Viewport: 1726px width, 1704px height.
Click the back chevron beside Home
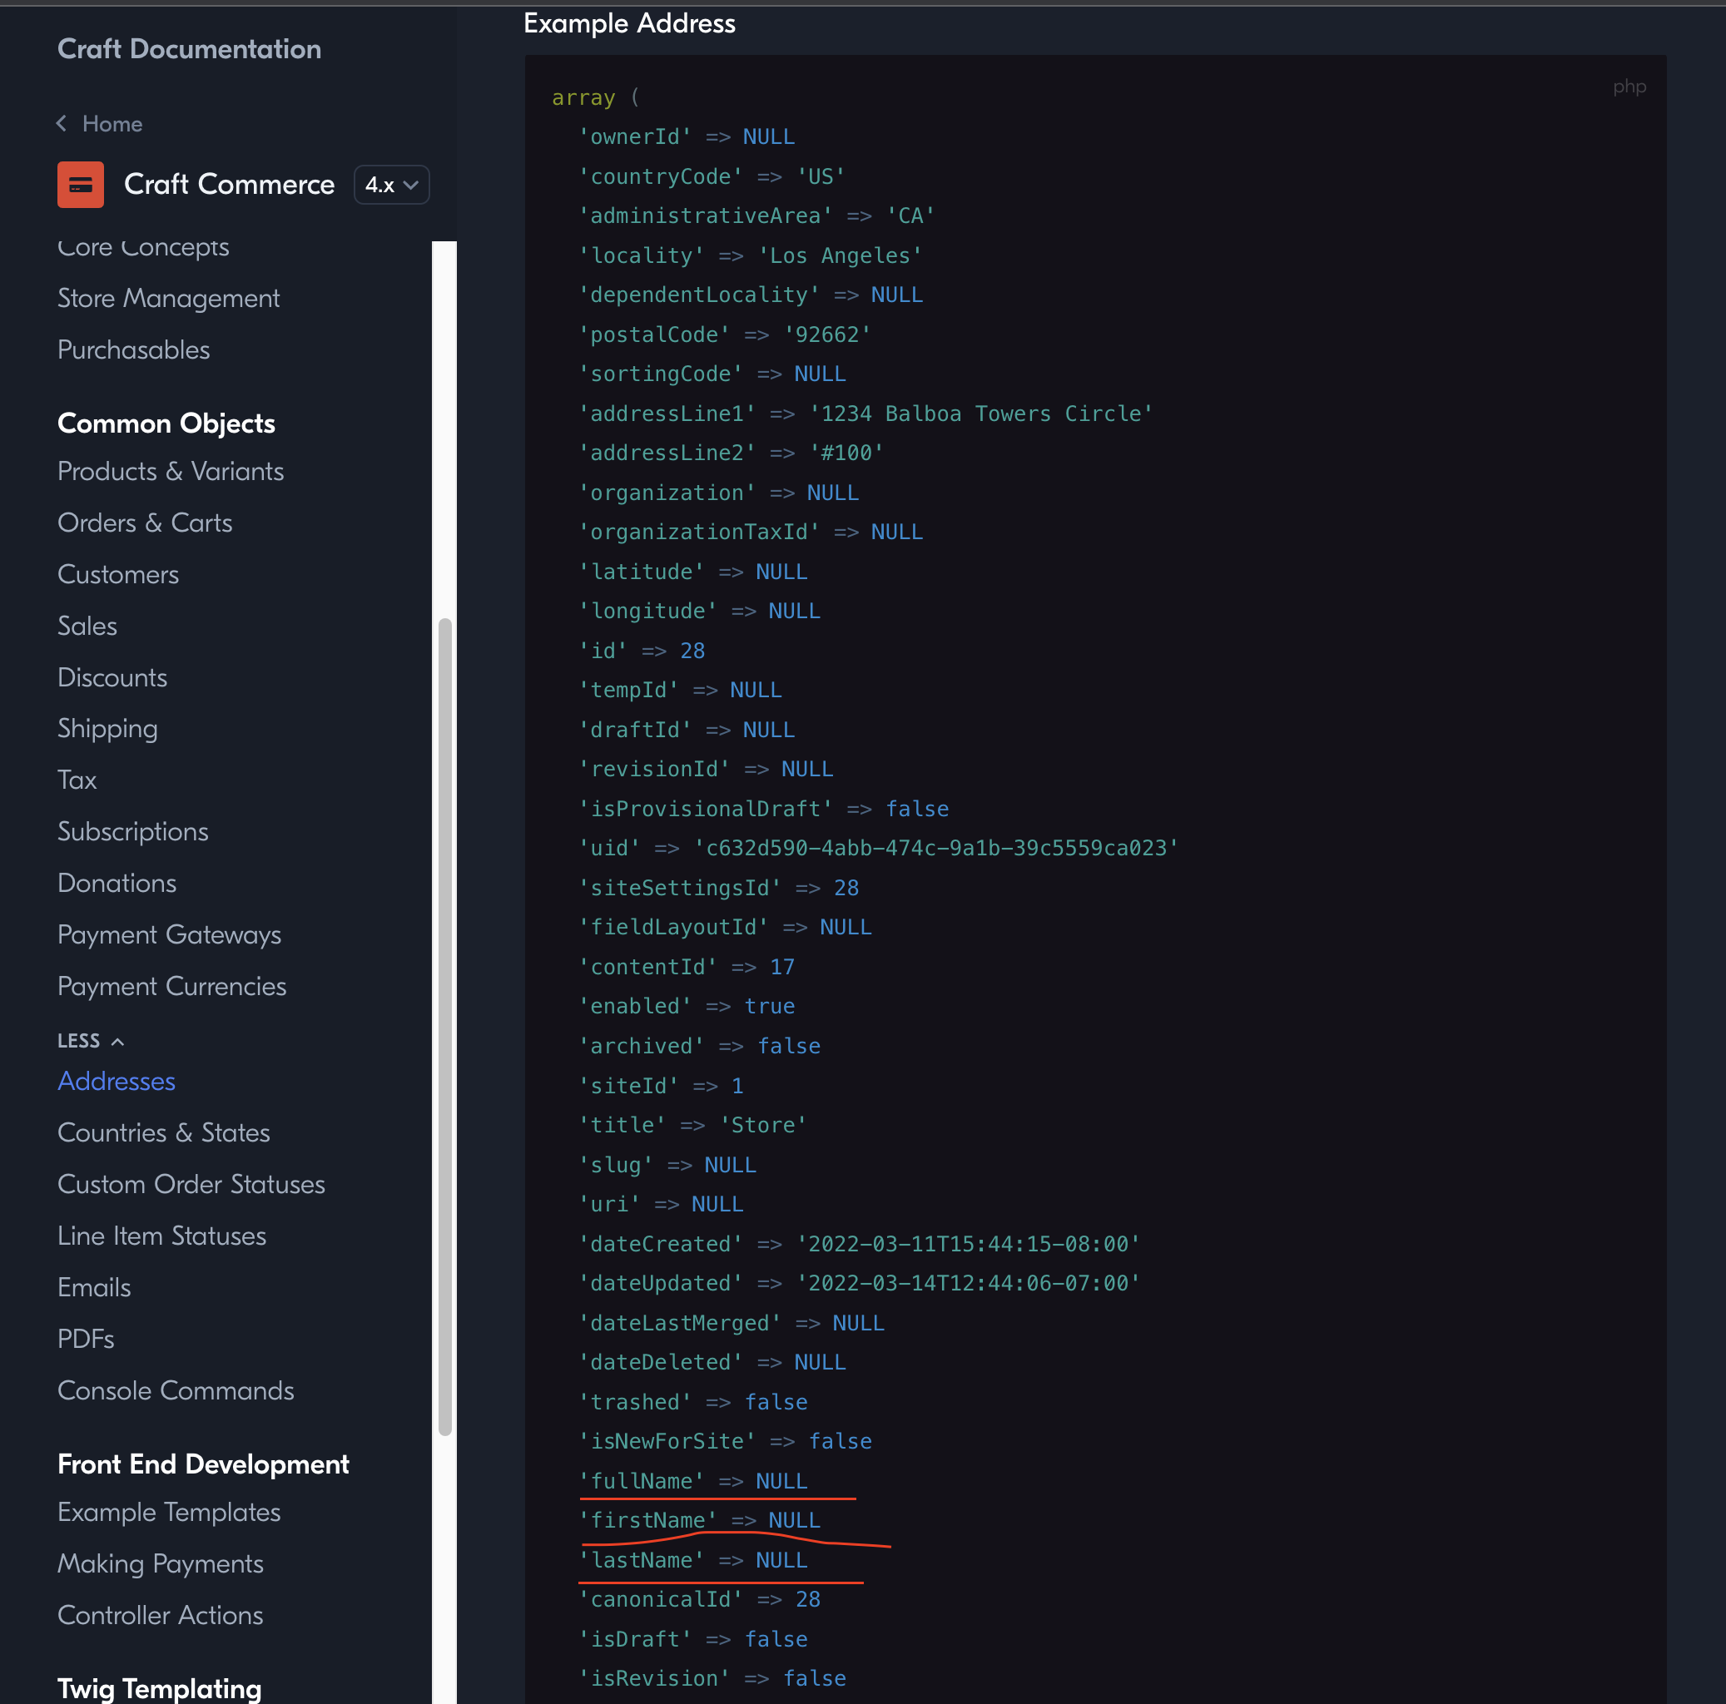click(x=62, y=123)
